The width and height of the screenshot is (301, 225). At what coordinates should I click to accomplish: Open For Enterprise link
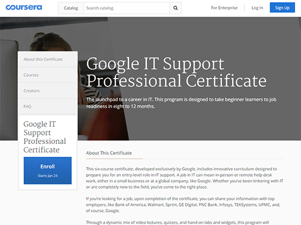tap(224, 8)
